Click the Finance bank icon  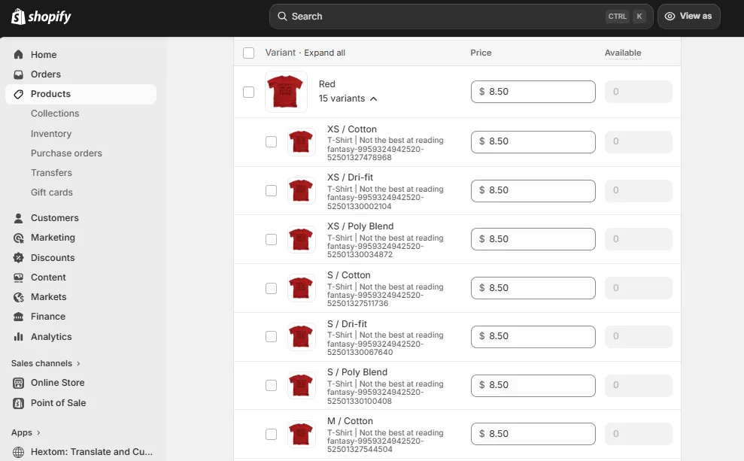click(19, 317)
